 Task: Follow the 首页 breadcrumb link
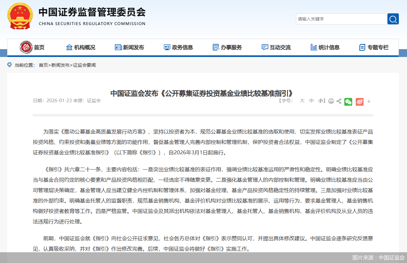tap(43, 65)
